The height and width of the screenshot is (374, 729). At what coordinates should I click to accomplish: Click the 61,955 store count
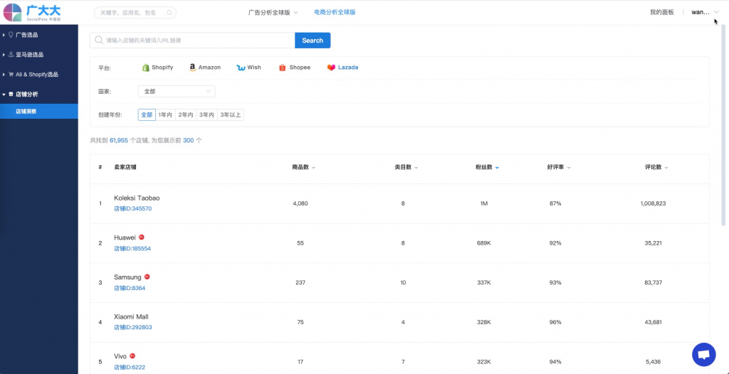(119, 140)
